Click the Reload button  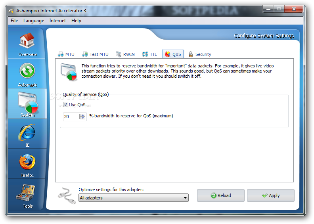tap(221, 195)
